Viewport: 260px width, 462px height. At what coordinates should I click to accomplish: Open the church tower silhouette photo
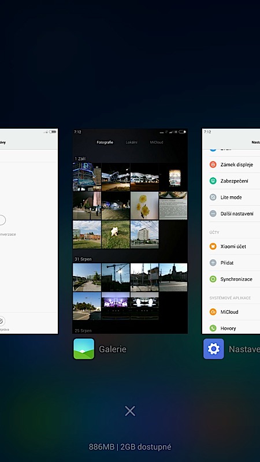pyautogui.click(x=173, y=277)
